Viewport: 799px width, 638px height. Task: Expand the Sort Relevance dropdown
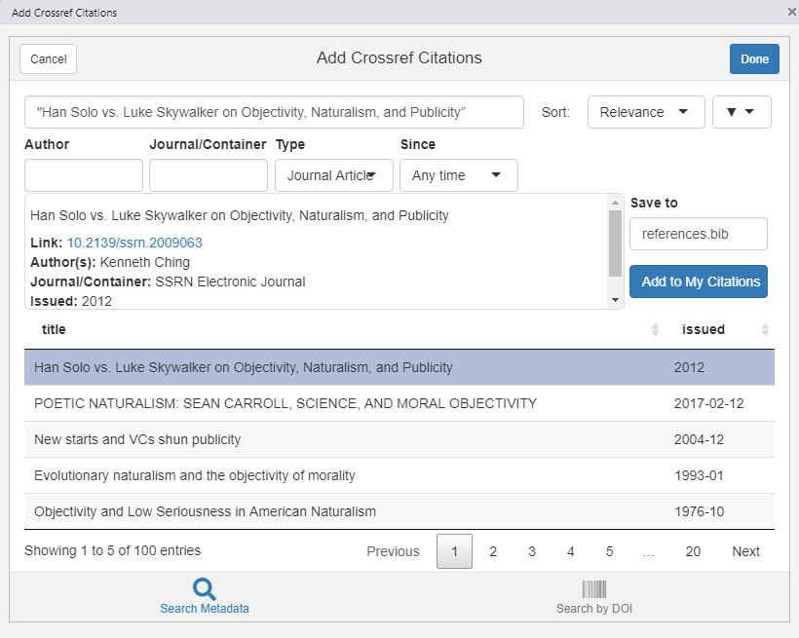645,112
